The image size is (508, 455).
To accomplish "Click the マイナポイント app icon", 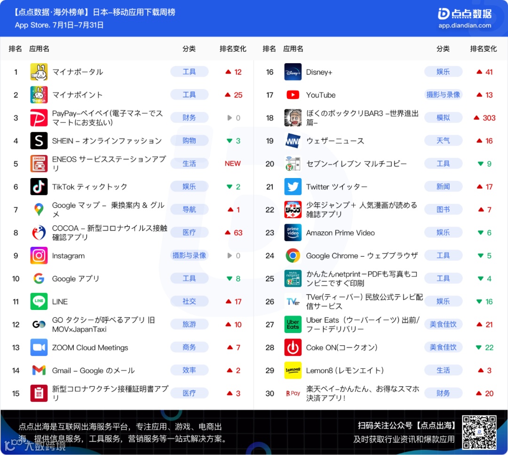I will (39, 95).
